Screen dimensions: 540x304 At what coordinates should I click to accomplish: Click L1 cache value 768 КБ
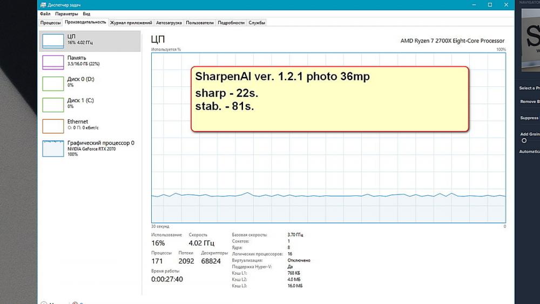pyautogui.click(x=294, y=273)
